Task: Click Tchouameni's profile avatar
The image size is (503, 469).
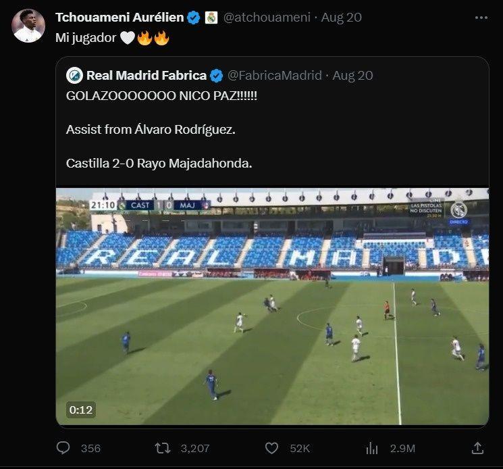Action: click(x=28, y=26)
